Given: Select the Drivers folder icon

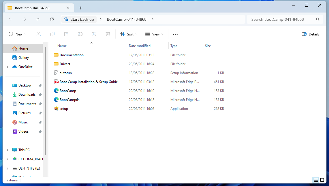Looking at the screenshot, I should (x=56, y=64).
